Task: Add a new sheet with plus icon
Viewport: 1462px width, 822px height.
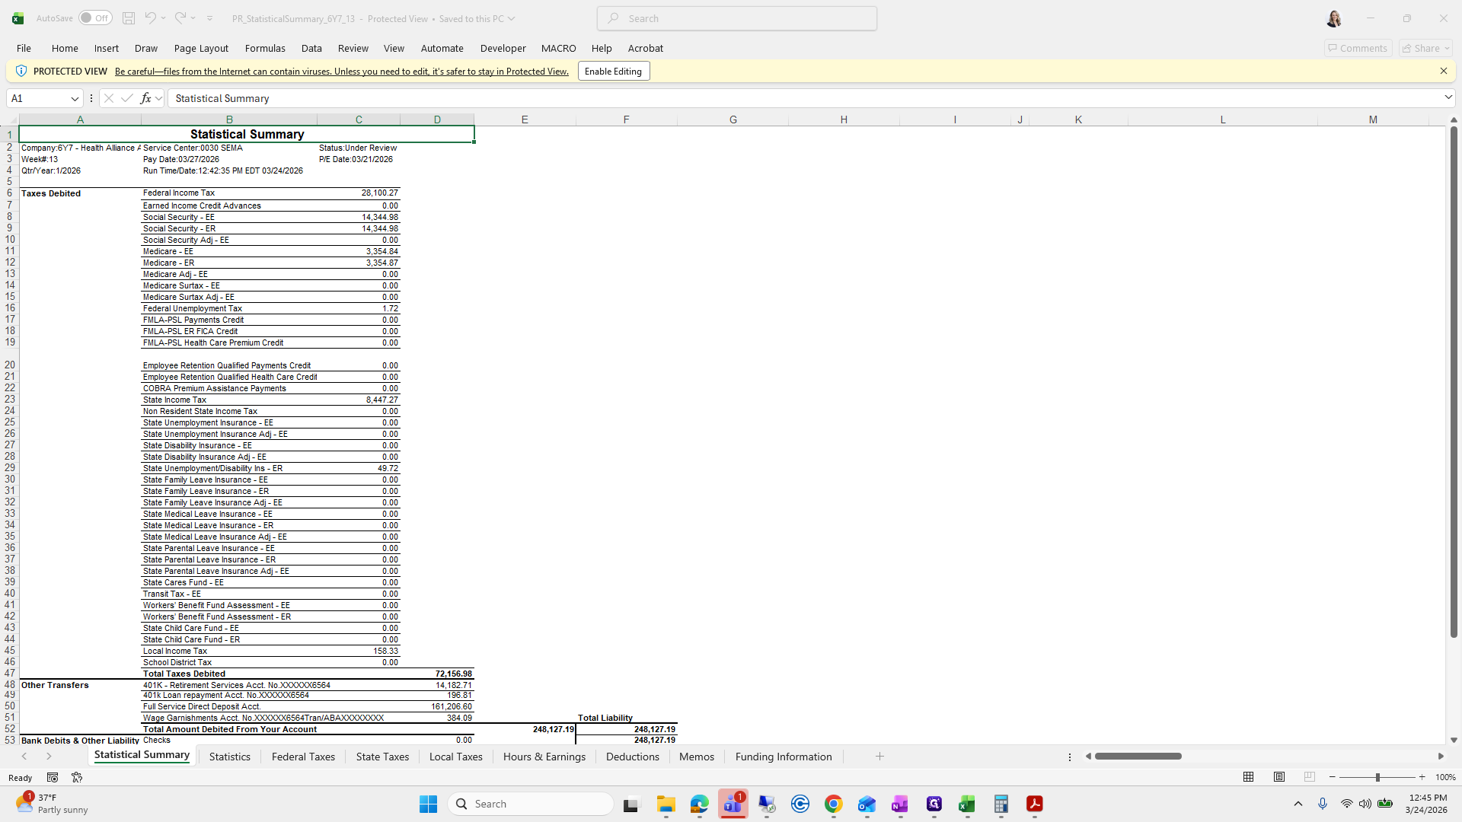Action: coord(879,757)
